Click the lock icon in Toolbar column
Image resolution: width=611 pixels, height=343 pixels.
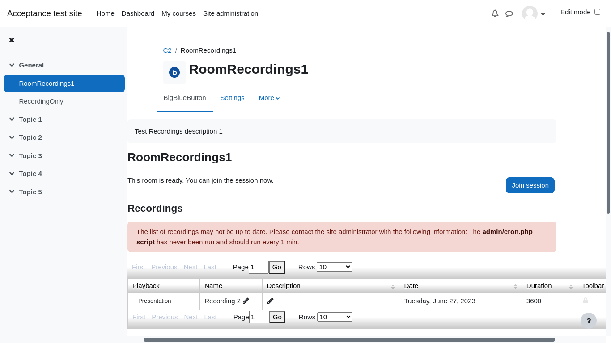586,301
